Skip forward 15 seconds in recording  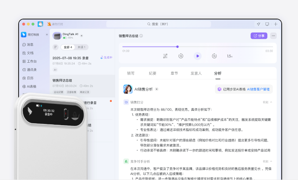tap(214, 56)
